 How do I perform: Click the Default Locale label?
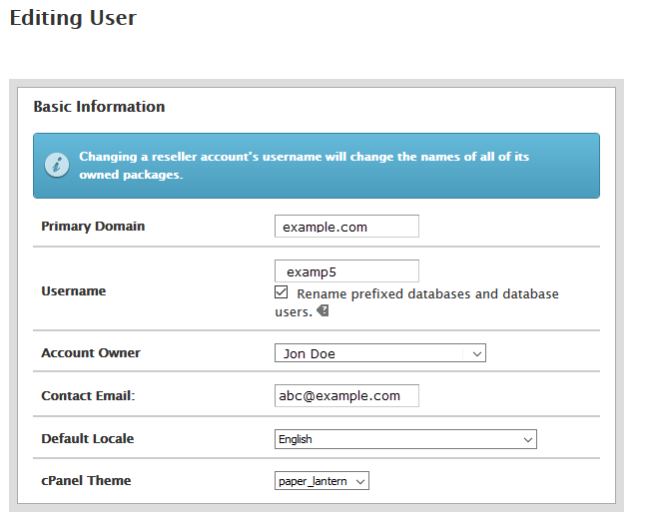(x=87, y=439)
